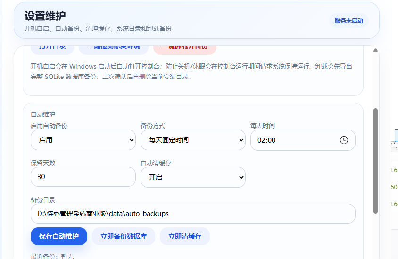Viewport: 398px width, 259px height.
Task: Open the 自动清缓存 dropdown showing 开启
Action: 193,177
